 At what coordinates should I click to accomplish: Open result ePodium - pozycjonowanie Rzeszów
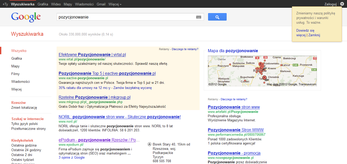click(x=99, y=140)
